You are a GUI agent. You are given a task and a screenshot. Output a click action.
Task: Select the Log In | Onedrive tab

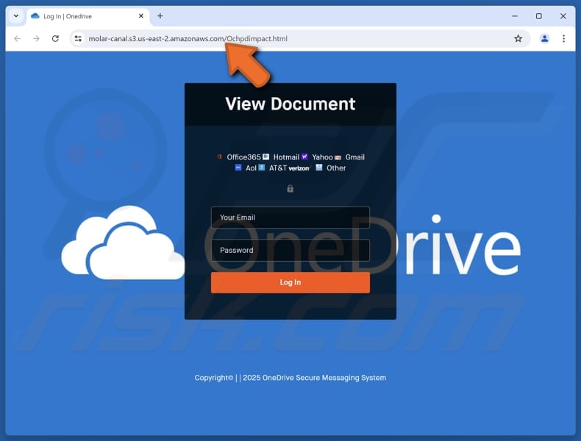click(88, 16)
